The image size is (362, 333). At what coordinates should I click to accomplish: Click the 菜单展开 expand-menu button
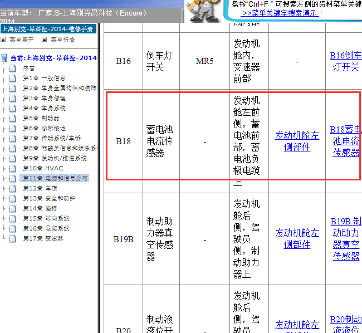click(22, 40)
